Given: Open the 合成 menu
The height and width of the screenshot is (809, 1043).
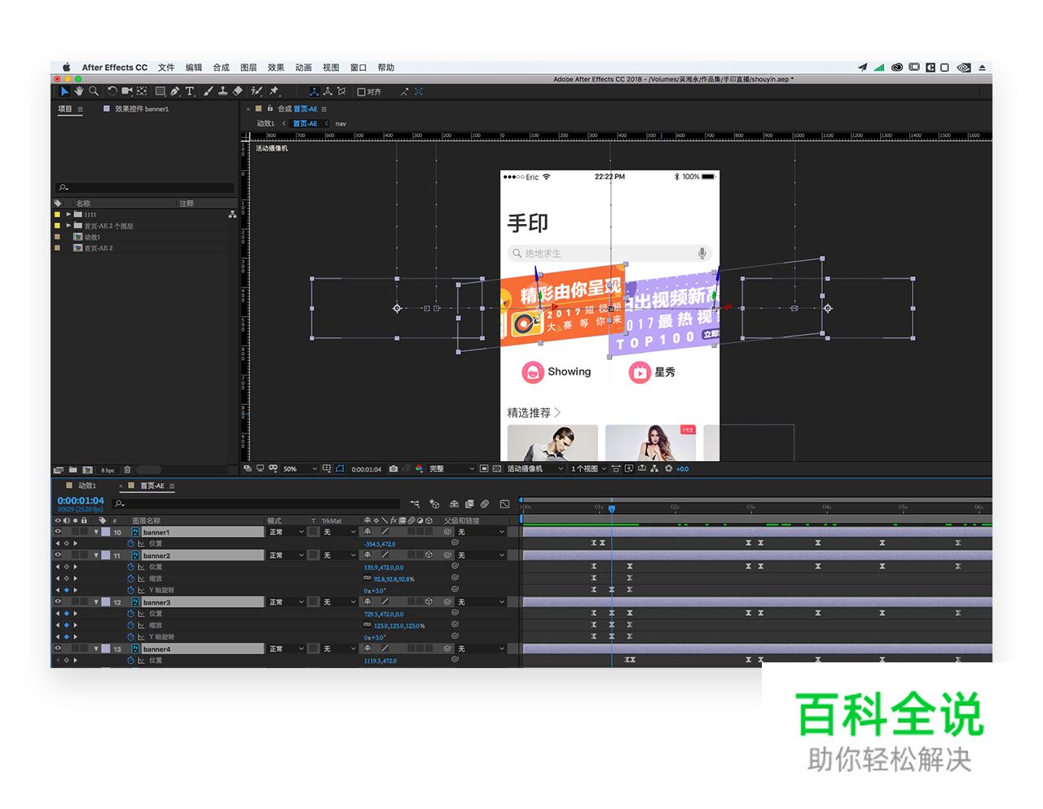Looking at the screenshot, I should pyautogui.click(x=221, y=68).
